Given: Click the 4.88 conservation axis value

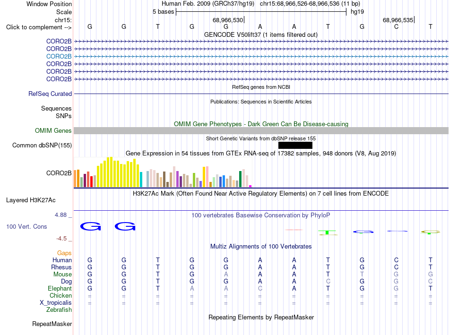Looking at the screenshot, I should coord(60,215).
